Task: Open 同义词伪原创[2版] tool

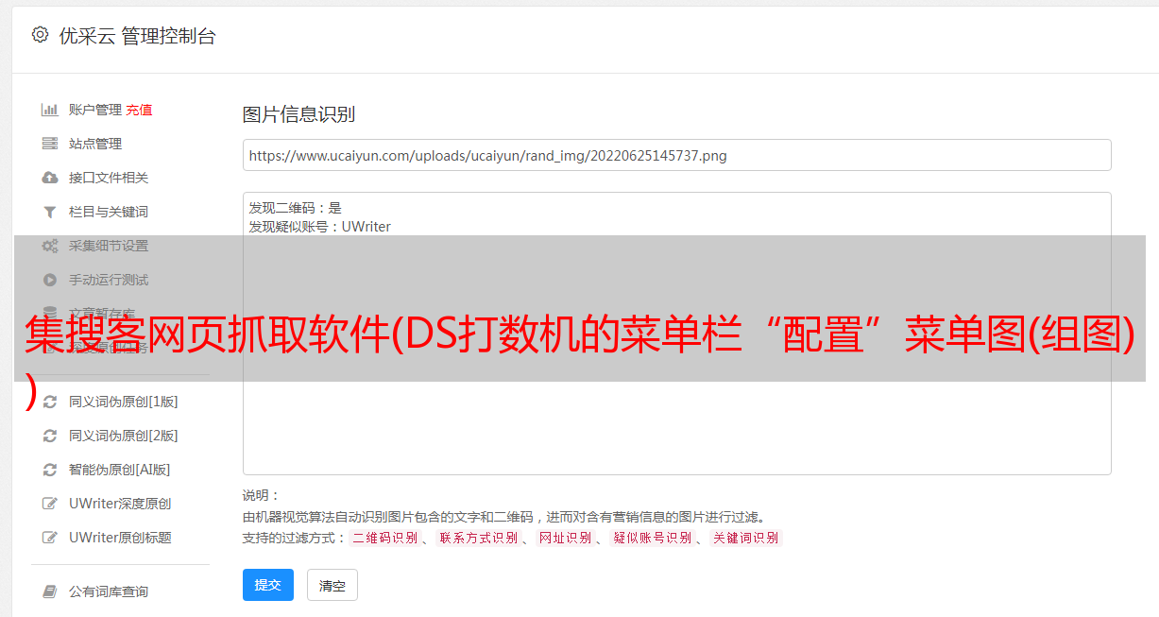Action: pyautogui.click(x=123, y=436)
